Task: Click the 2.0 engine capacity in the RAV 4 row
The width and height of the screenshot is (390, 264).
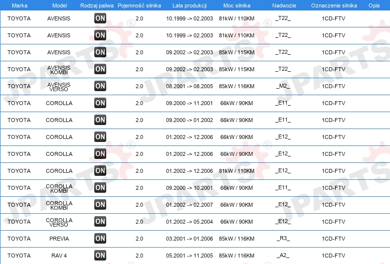Action: click(x=139, y=256)
